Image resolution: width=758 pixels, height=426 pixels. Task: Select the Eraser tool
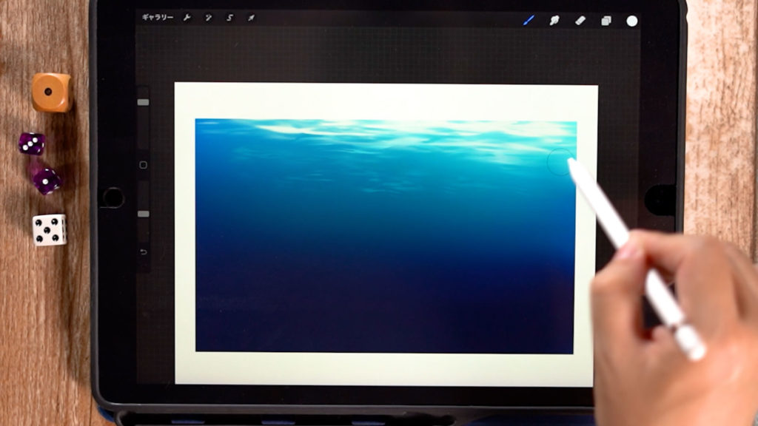tap(580, 20)
